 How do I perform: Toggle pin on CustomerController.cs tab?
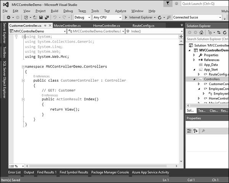[45, 26]
